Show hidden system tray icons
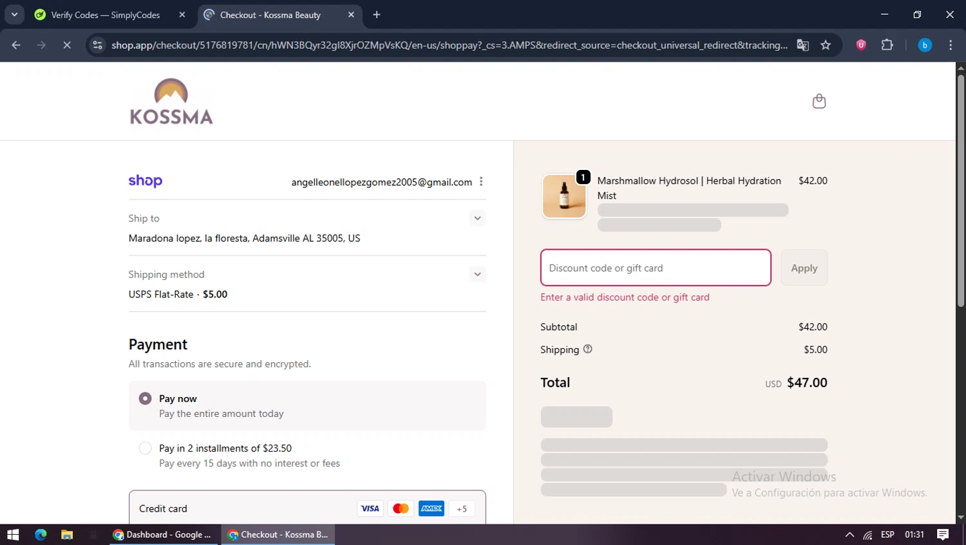Image resolution: width=966 pixels, height=545 pixels. pos(849,535)
